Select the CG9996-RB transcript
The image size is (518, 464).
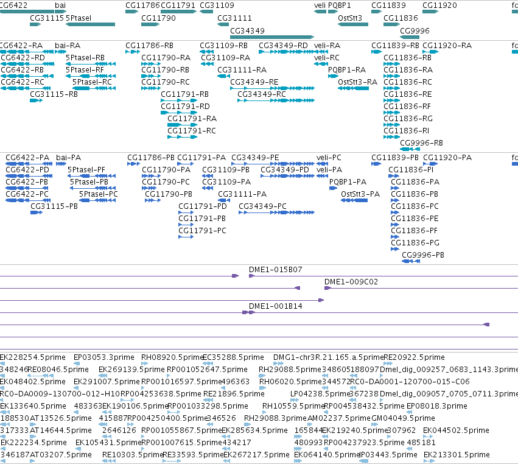pyautogui.click(x=410, y=149)
